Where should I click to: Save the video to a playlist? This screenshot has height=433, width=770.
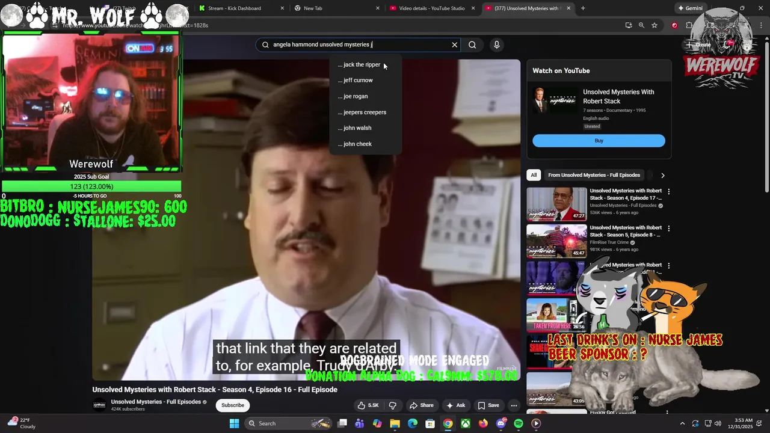point(488,405)
